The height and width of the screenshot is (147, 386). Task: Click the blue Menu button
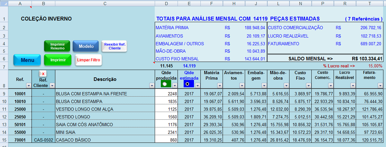click(27, 60)
